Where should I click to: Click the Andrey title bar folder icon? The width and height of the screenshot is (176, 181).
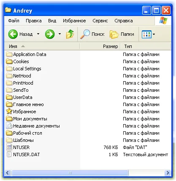pos(8,10)
